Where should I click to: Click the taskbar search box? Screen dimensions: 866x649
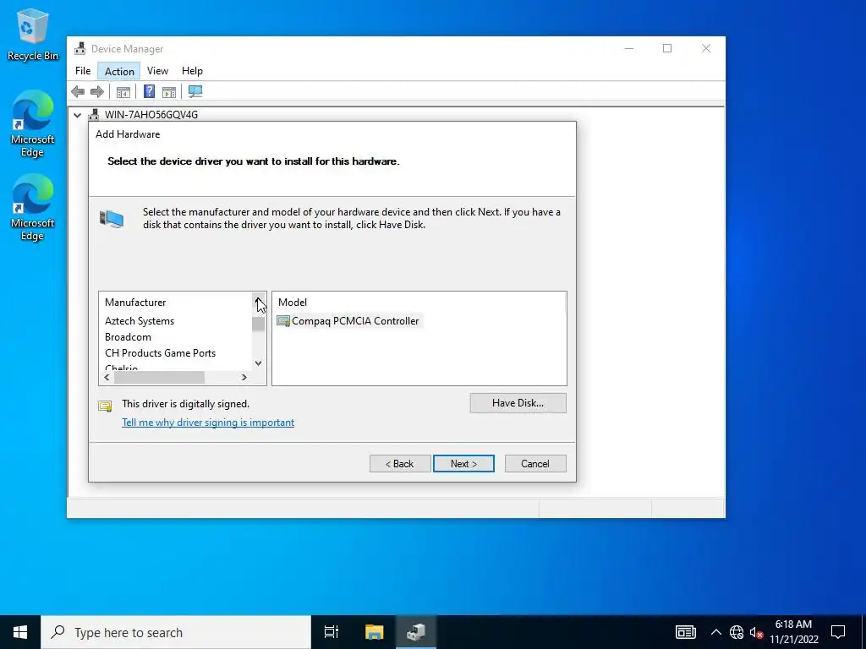pos(176,632)
